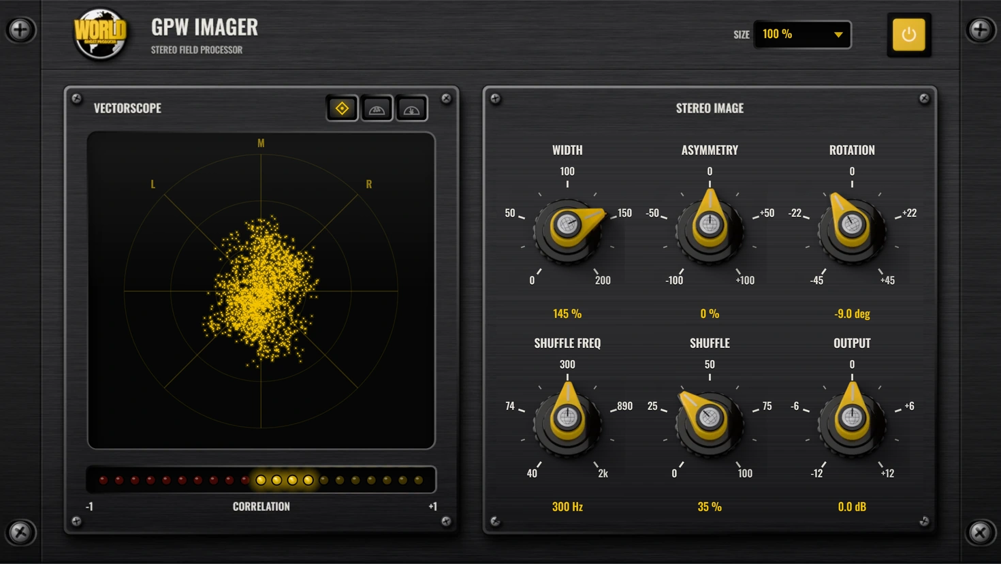Screen dimensions: 1001x564
Task: Click the VECTORSCOPE panel heading
Action: (x=127, y=108)
